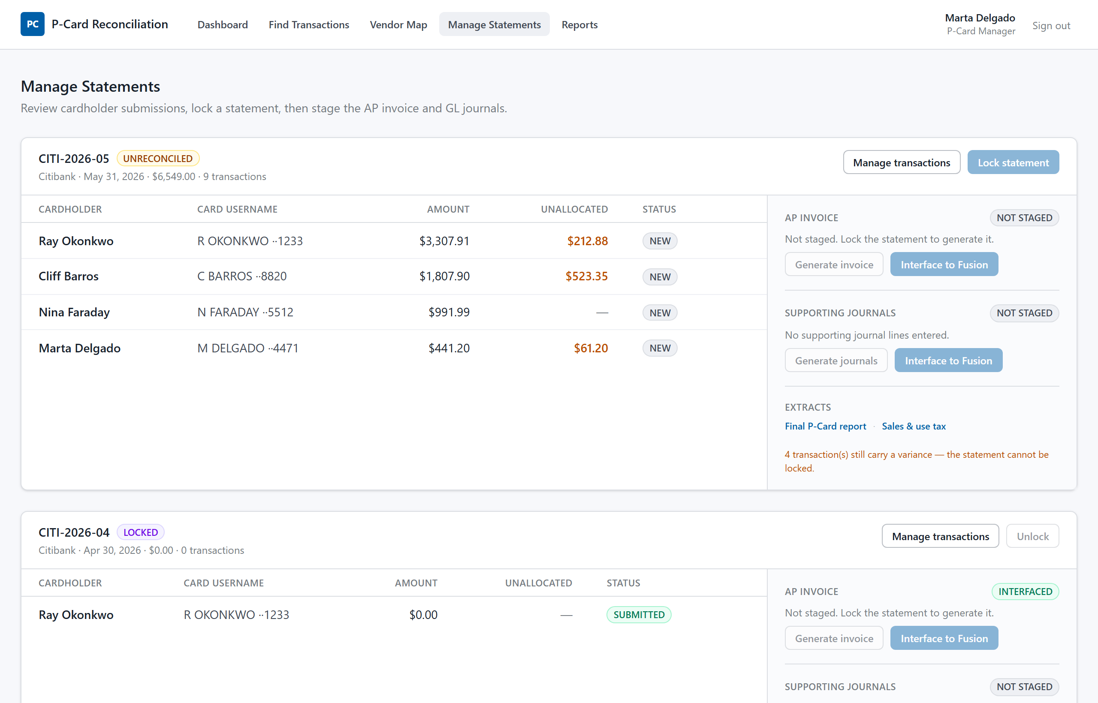Screen dimensions: 1098x703
Task: Click the CITI-2026-05 statement title
Action: point(73,159)
